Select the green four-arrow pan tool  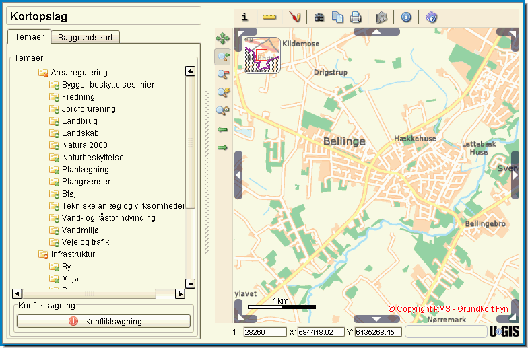tap(222, 39)
